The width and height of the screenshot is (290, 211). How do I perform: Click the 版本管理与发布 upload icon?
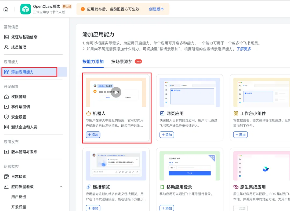pos(6,152)
